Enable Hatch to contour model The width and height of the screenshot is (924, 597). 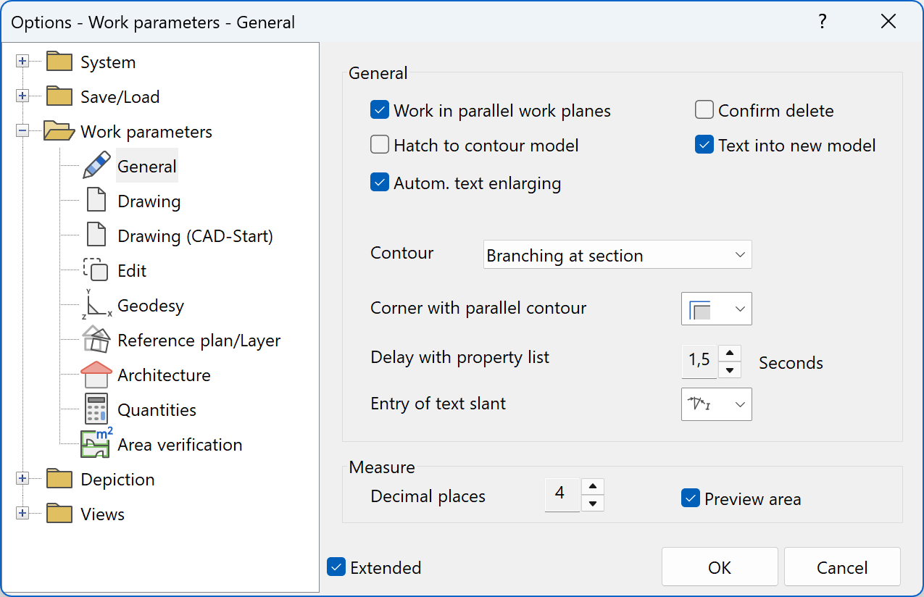[x=379, y=144]
